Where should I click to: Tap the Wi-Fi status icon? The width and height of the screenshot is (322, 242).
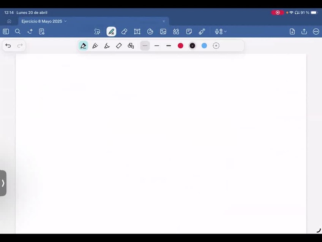click(x=291, y=13)
